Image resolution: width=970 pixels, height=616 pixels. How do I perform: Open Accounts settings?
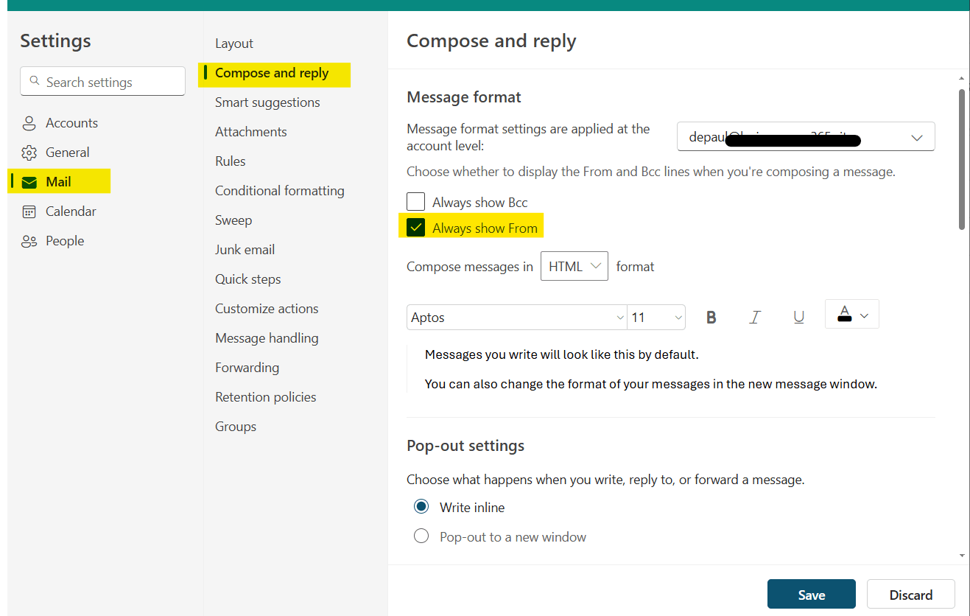click(x=71, y=122)
